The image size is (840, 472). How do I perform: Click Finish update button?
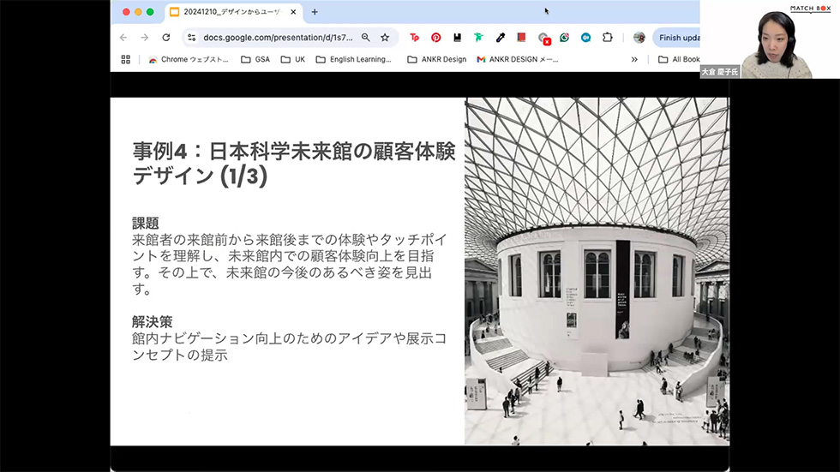[x=676, y=38]
